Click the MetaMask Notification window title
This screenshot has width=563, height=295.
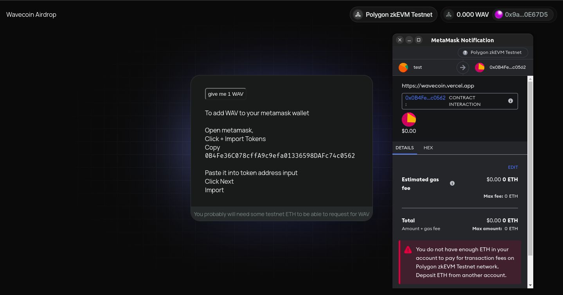tap(462, 40)
